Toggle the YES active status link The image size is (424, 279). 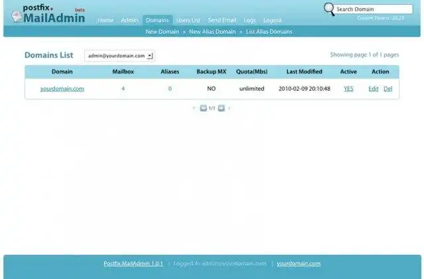pos(348,89)
